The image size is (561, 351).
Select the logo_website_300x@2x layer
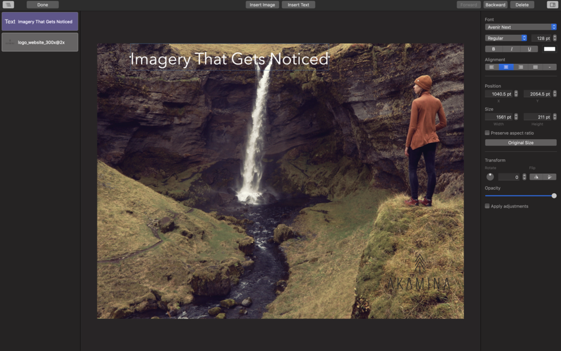pos(40,42)
